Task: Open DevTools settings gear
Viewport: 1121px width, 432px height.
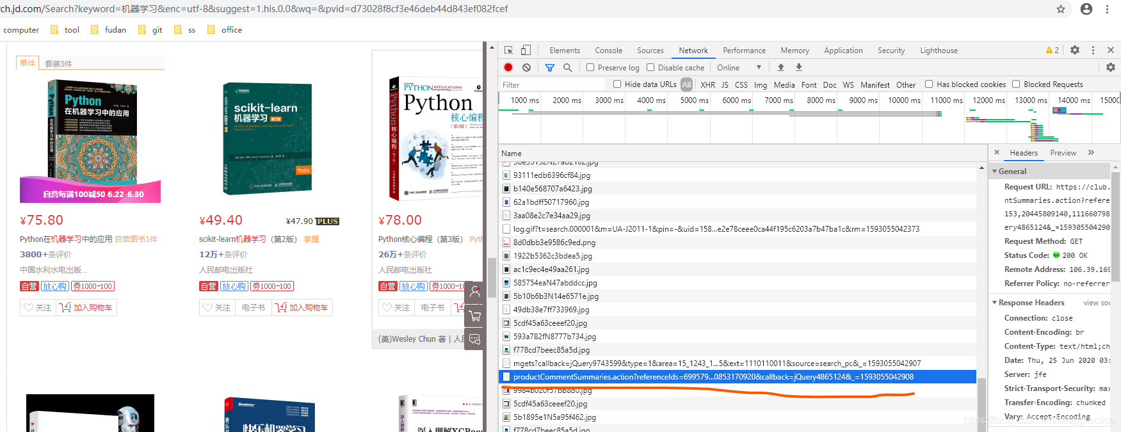Action: pyautogui.click(x=1075, y=50)
